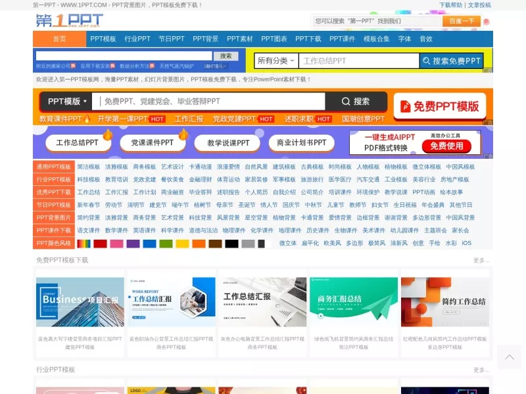The image size is (526, 394).
Task: Expand the 所有分类 dropdown
Action: click(x=276, y=61)
